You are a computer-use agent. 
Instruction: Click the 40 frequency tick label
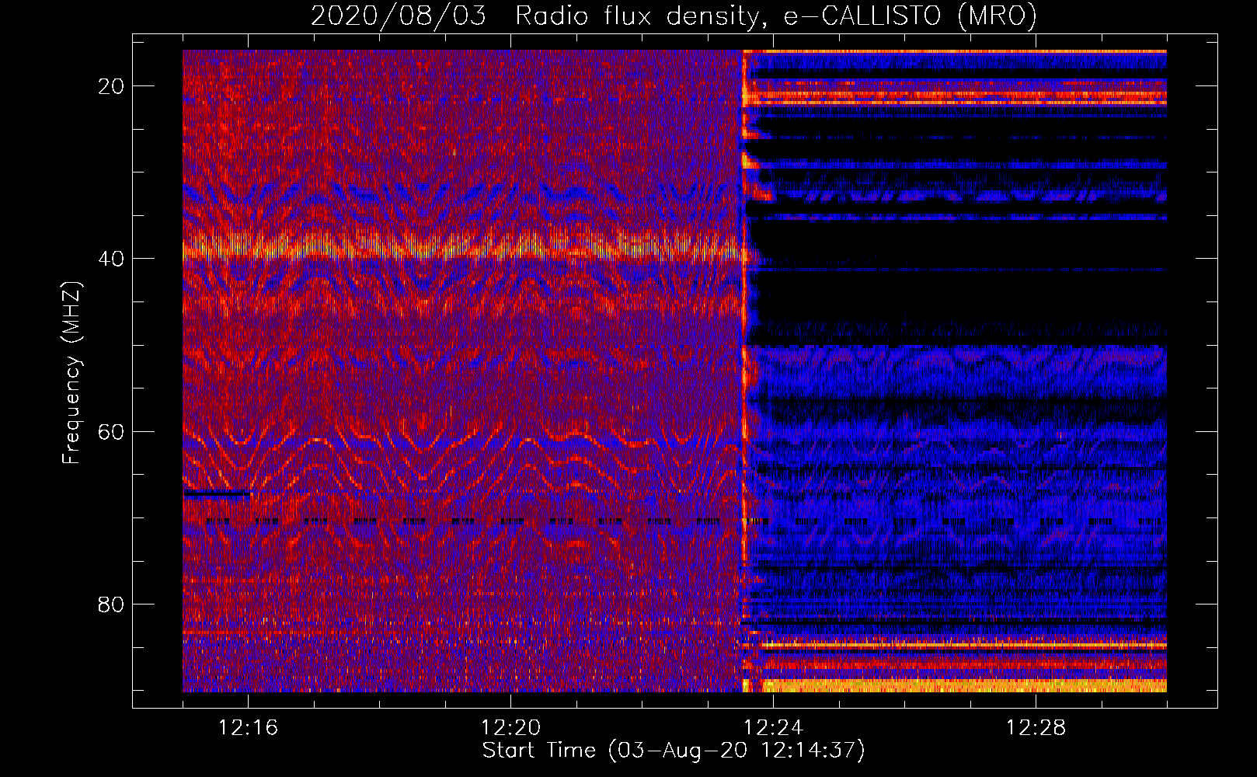(111, 259)
